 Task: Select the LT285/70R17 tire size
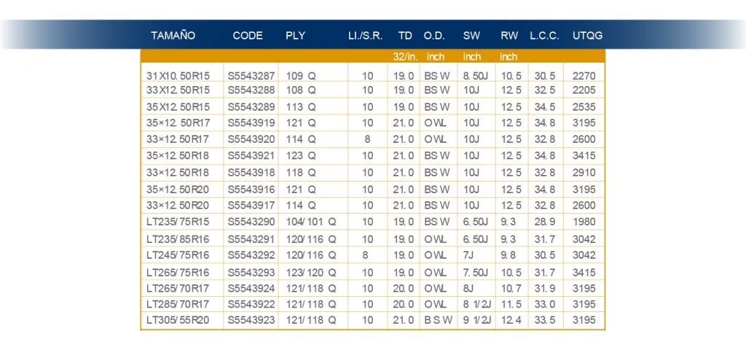point(178,303)
